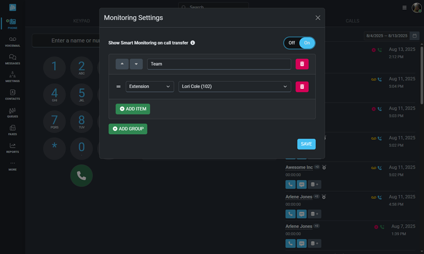Delete the Lori Cole extension item

point(302,87)
